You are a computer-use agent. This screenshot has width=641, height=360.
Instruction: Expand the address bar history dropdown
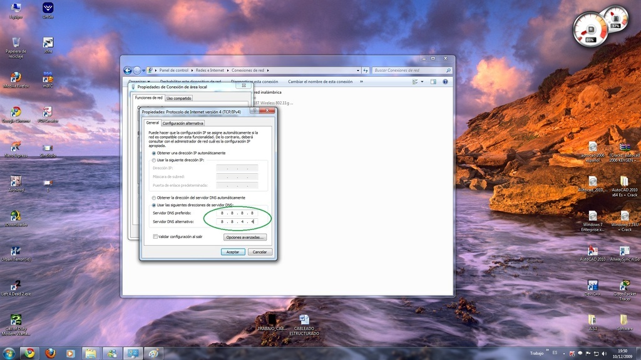(x=359, y=71)
